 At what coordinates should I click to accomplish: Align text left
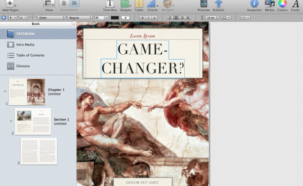tap(170, 18)
